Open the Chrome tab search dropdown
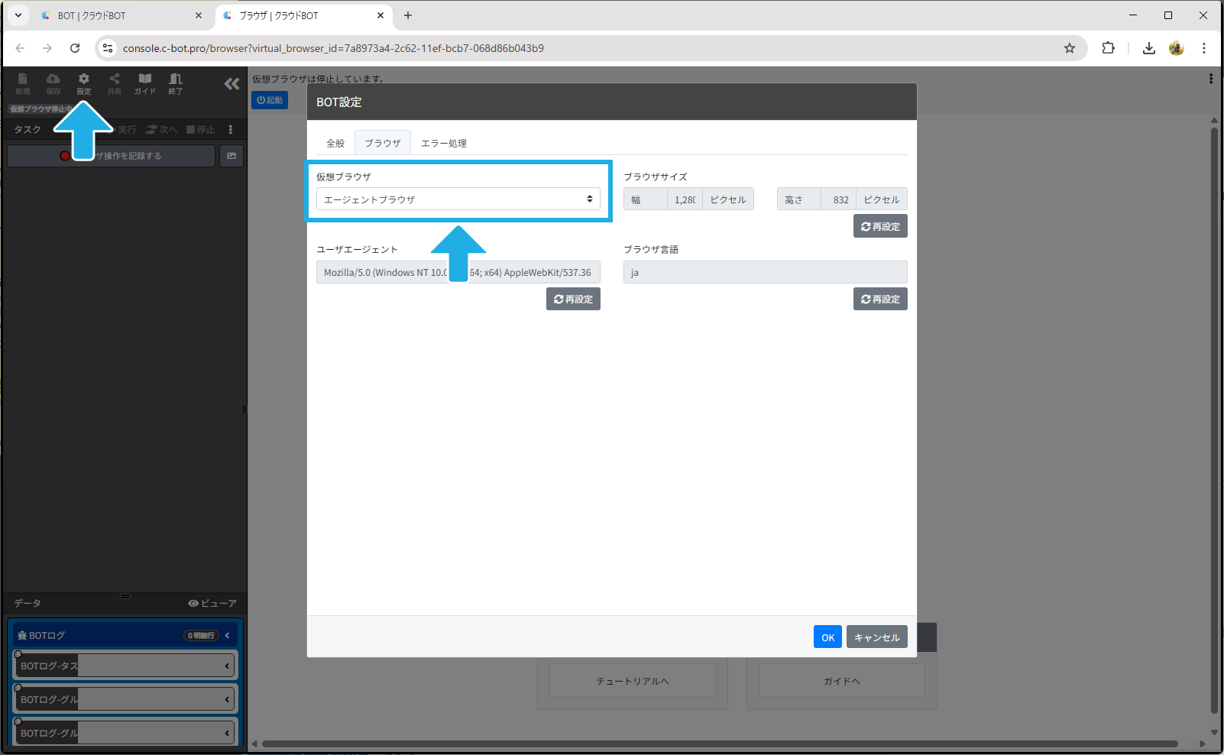Viewport: 1224px width, 755px height. (18, 15)
